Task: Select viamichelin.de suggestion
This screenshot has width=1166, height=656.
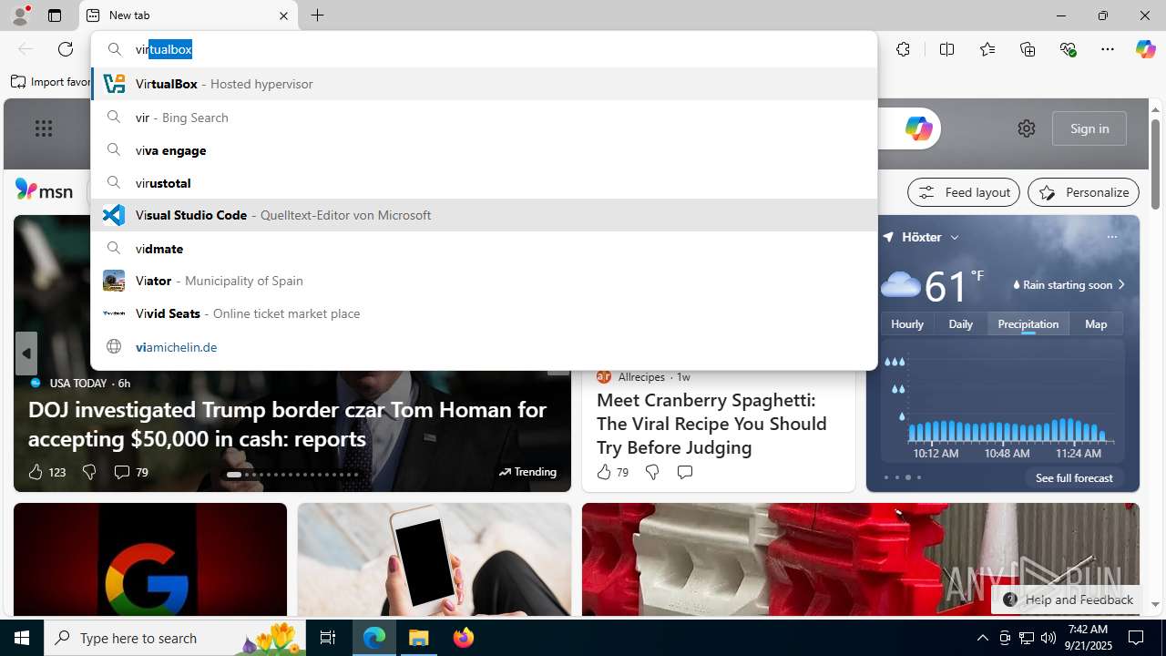Action: [x=484, y=347]
